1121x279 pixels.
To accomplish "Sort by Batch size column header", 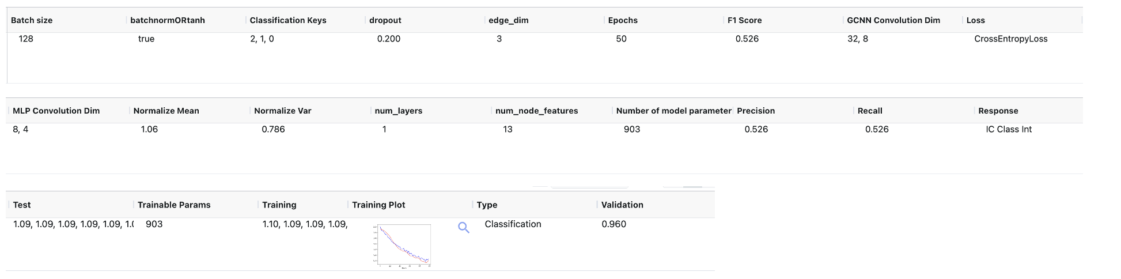I will pyautogui.click(x=32, y=20).
